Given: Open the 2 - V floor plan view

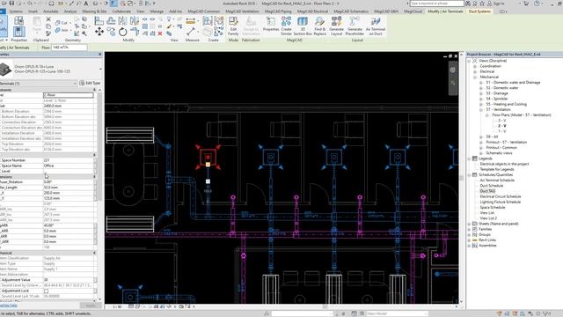Looking at the screenshot, I should pyautogui.click(x=502, y=126).
